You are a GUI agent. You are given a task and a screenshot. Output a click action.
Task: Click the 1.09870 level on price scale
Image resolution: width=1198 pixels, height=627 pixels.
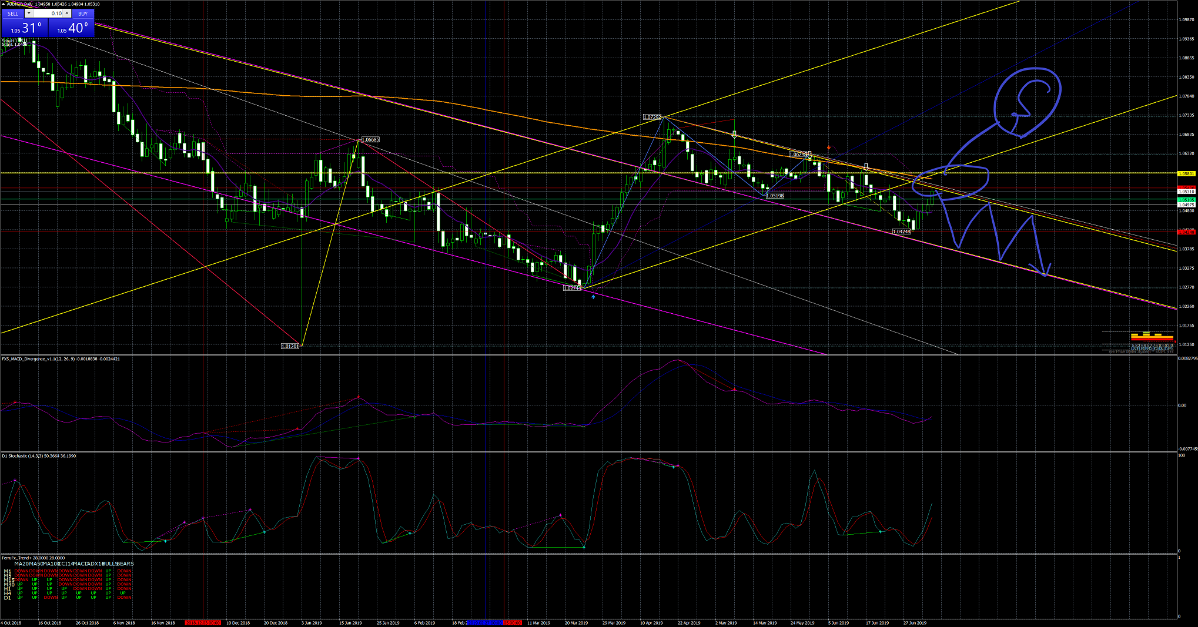[x=1186, y=19]
